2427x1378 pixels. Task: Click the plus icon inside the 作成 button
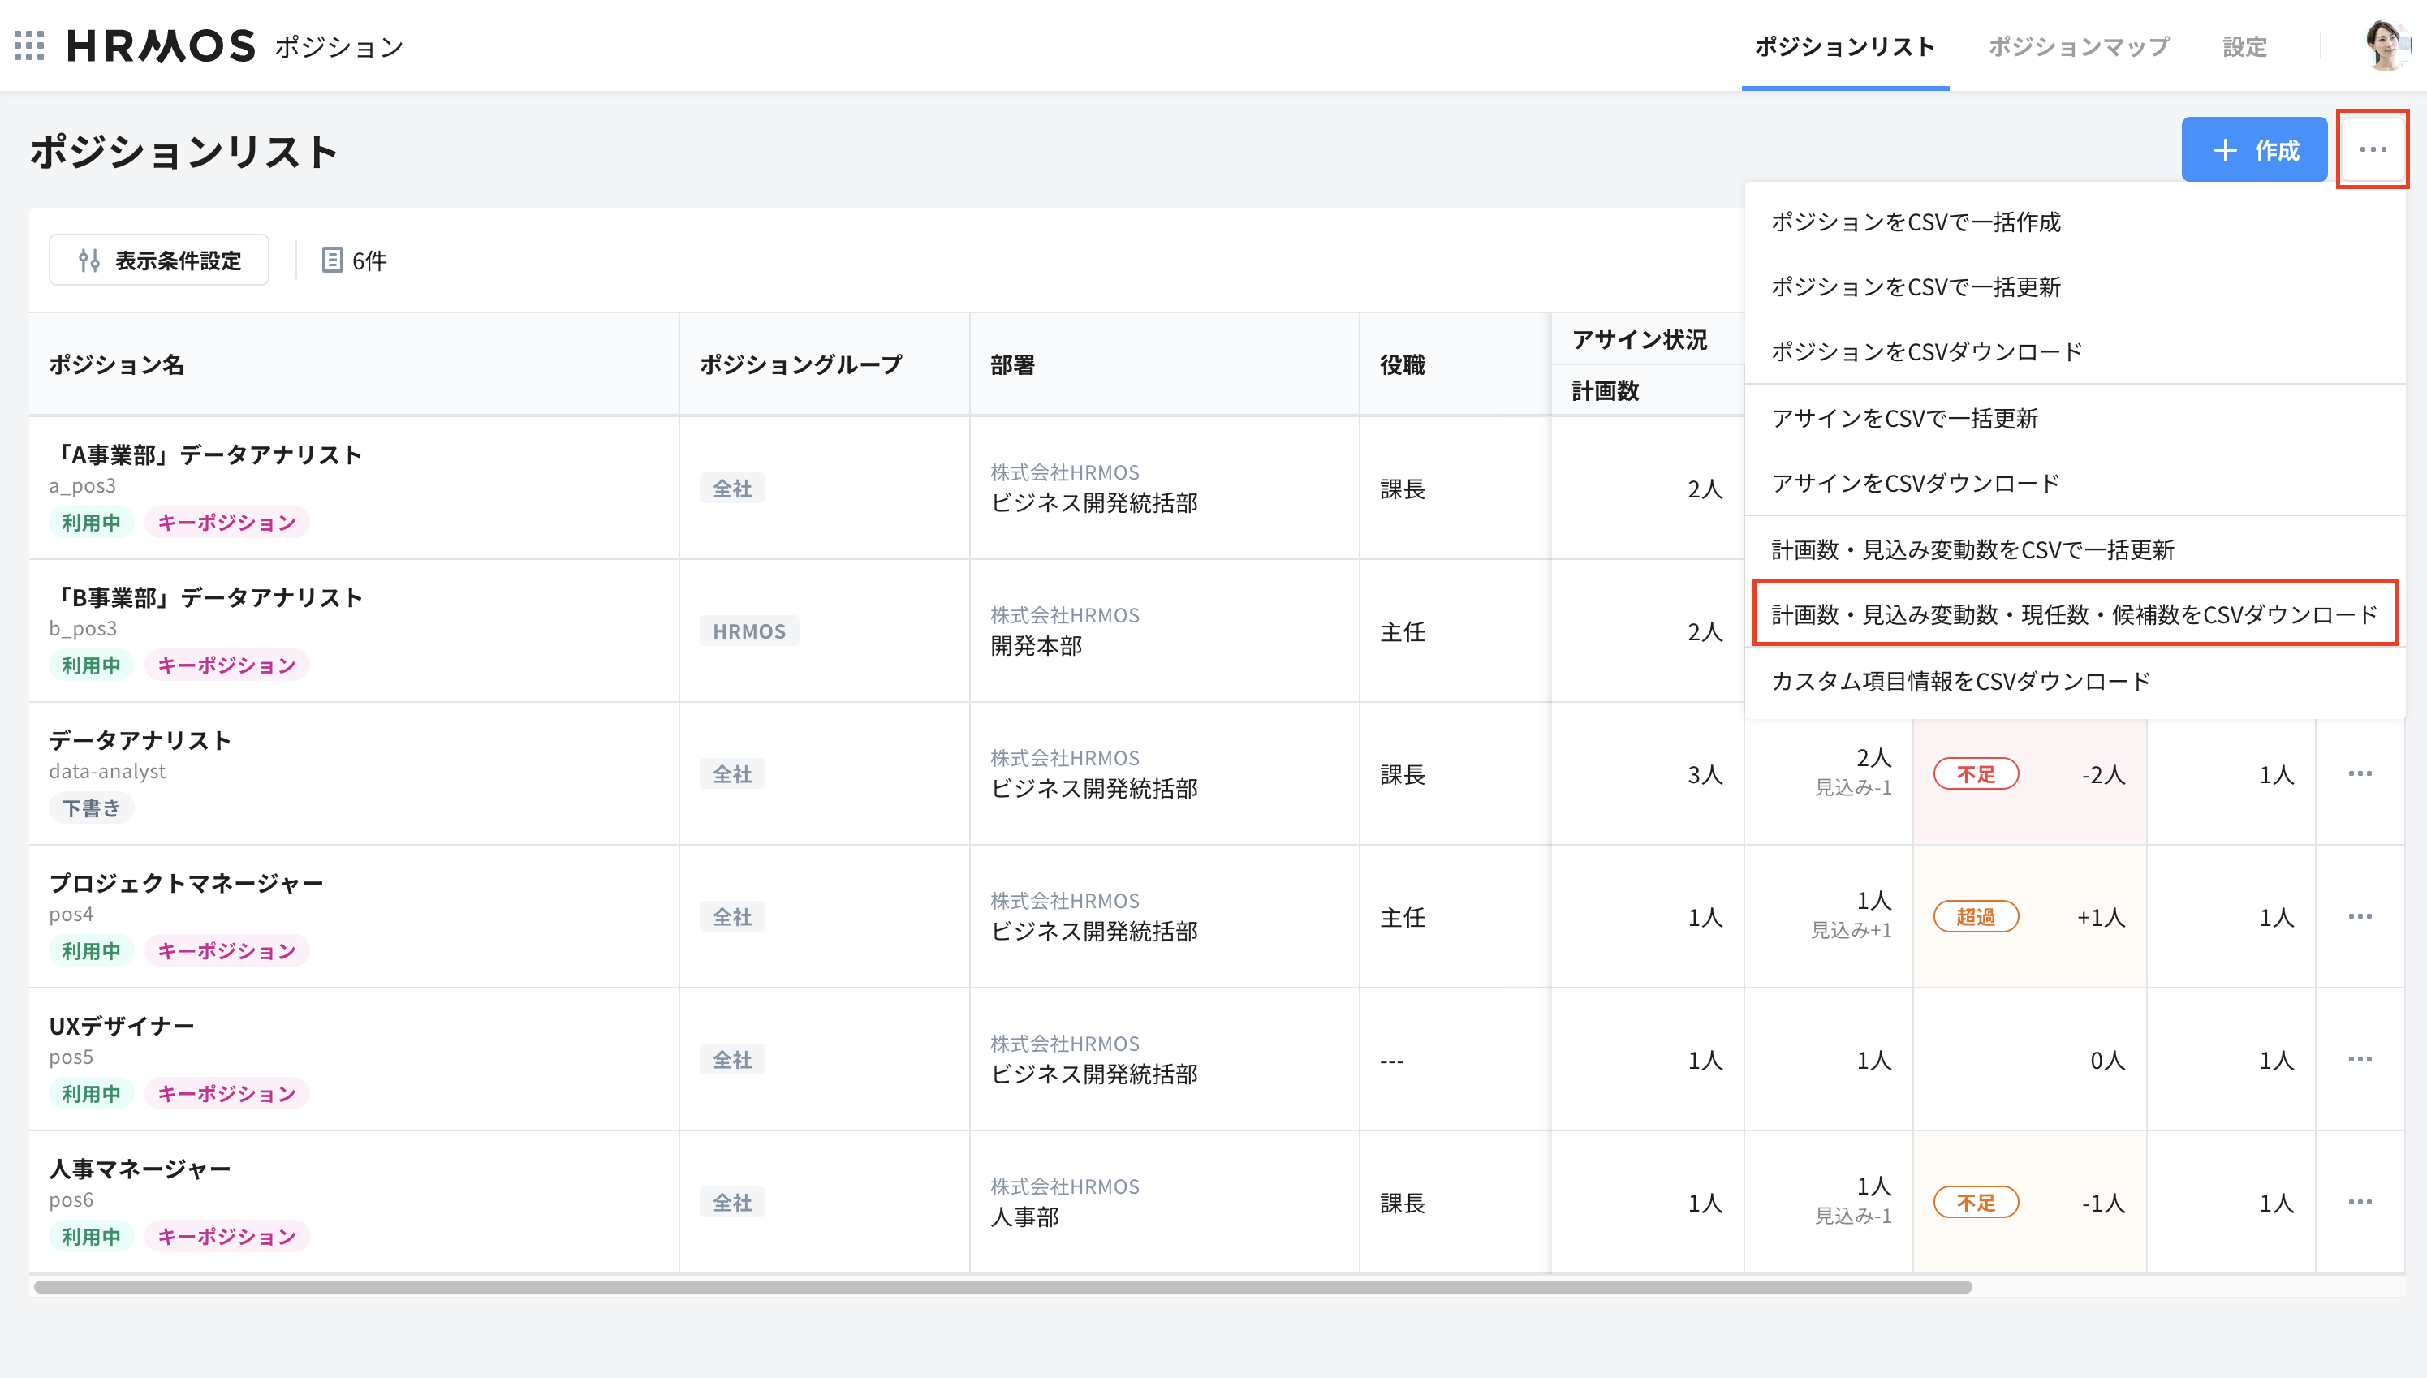pos(2224,149)
